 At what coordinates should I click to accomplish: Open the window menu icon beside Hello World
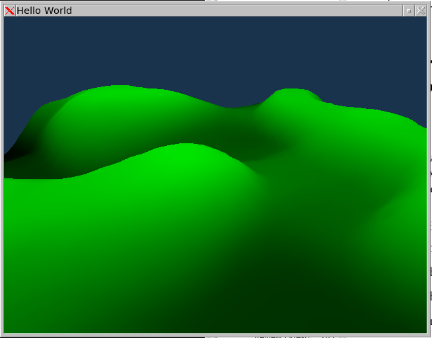click(9, 11)
